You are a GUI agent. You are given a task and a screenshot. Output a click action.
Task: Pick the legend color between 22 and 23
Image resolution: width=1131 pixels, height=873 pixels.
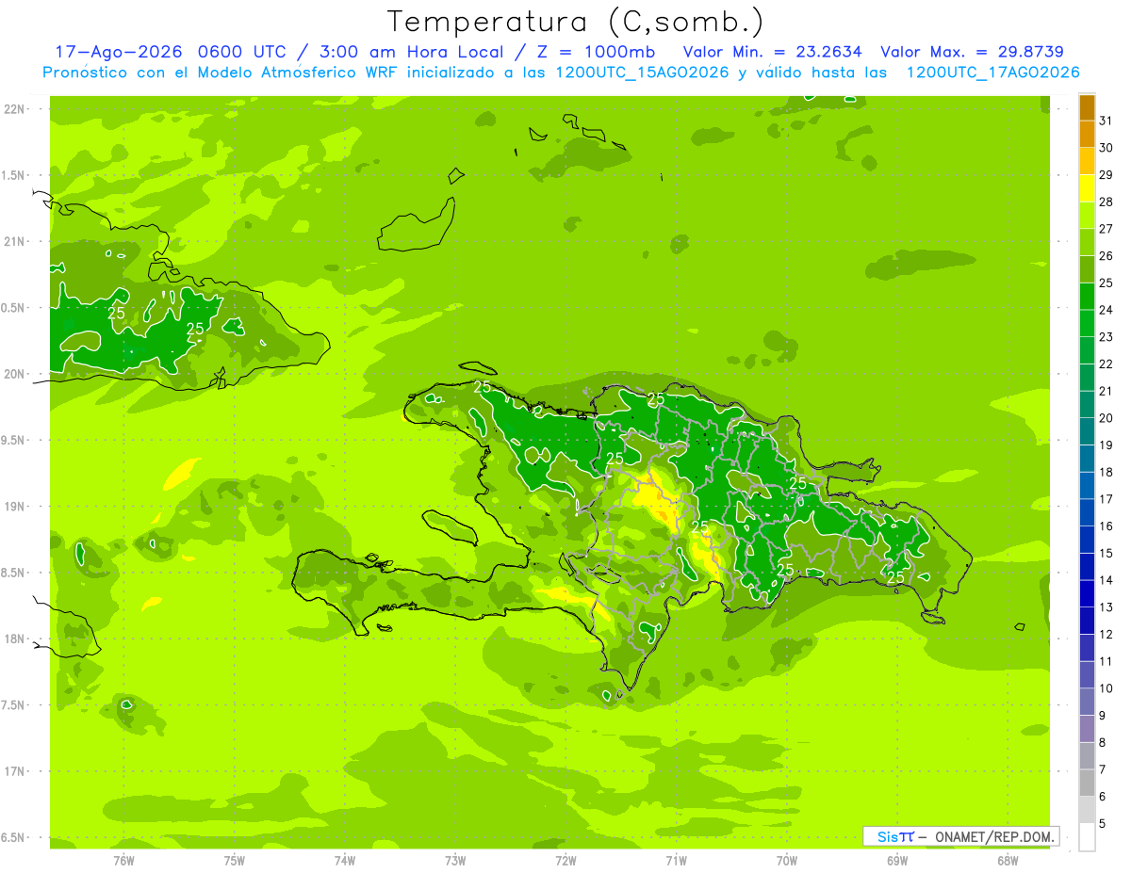[x=1087, y=350]
